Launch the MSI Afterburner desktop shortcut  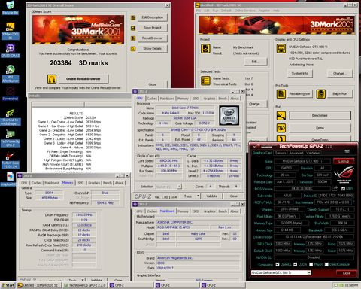(x=10, y=74)
